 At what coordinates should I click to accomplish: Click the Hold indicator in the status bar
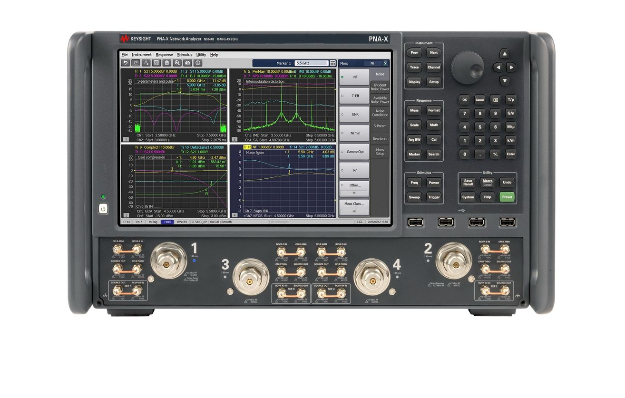(x=167, y=222)
